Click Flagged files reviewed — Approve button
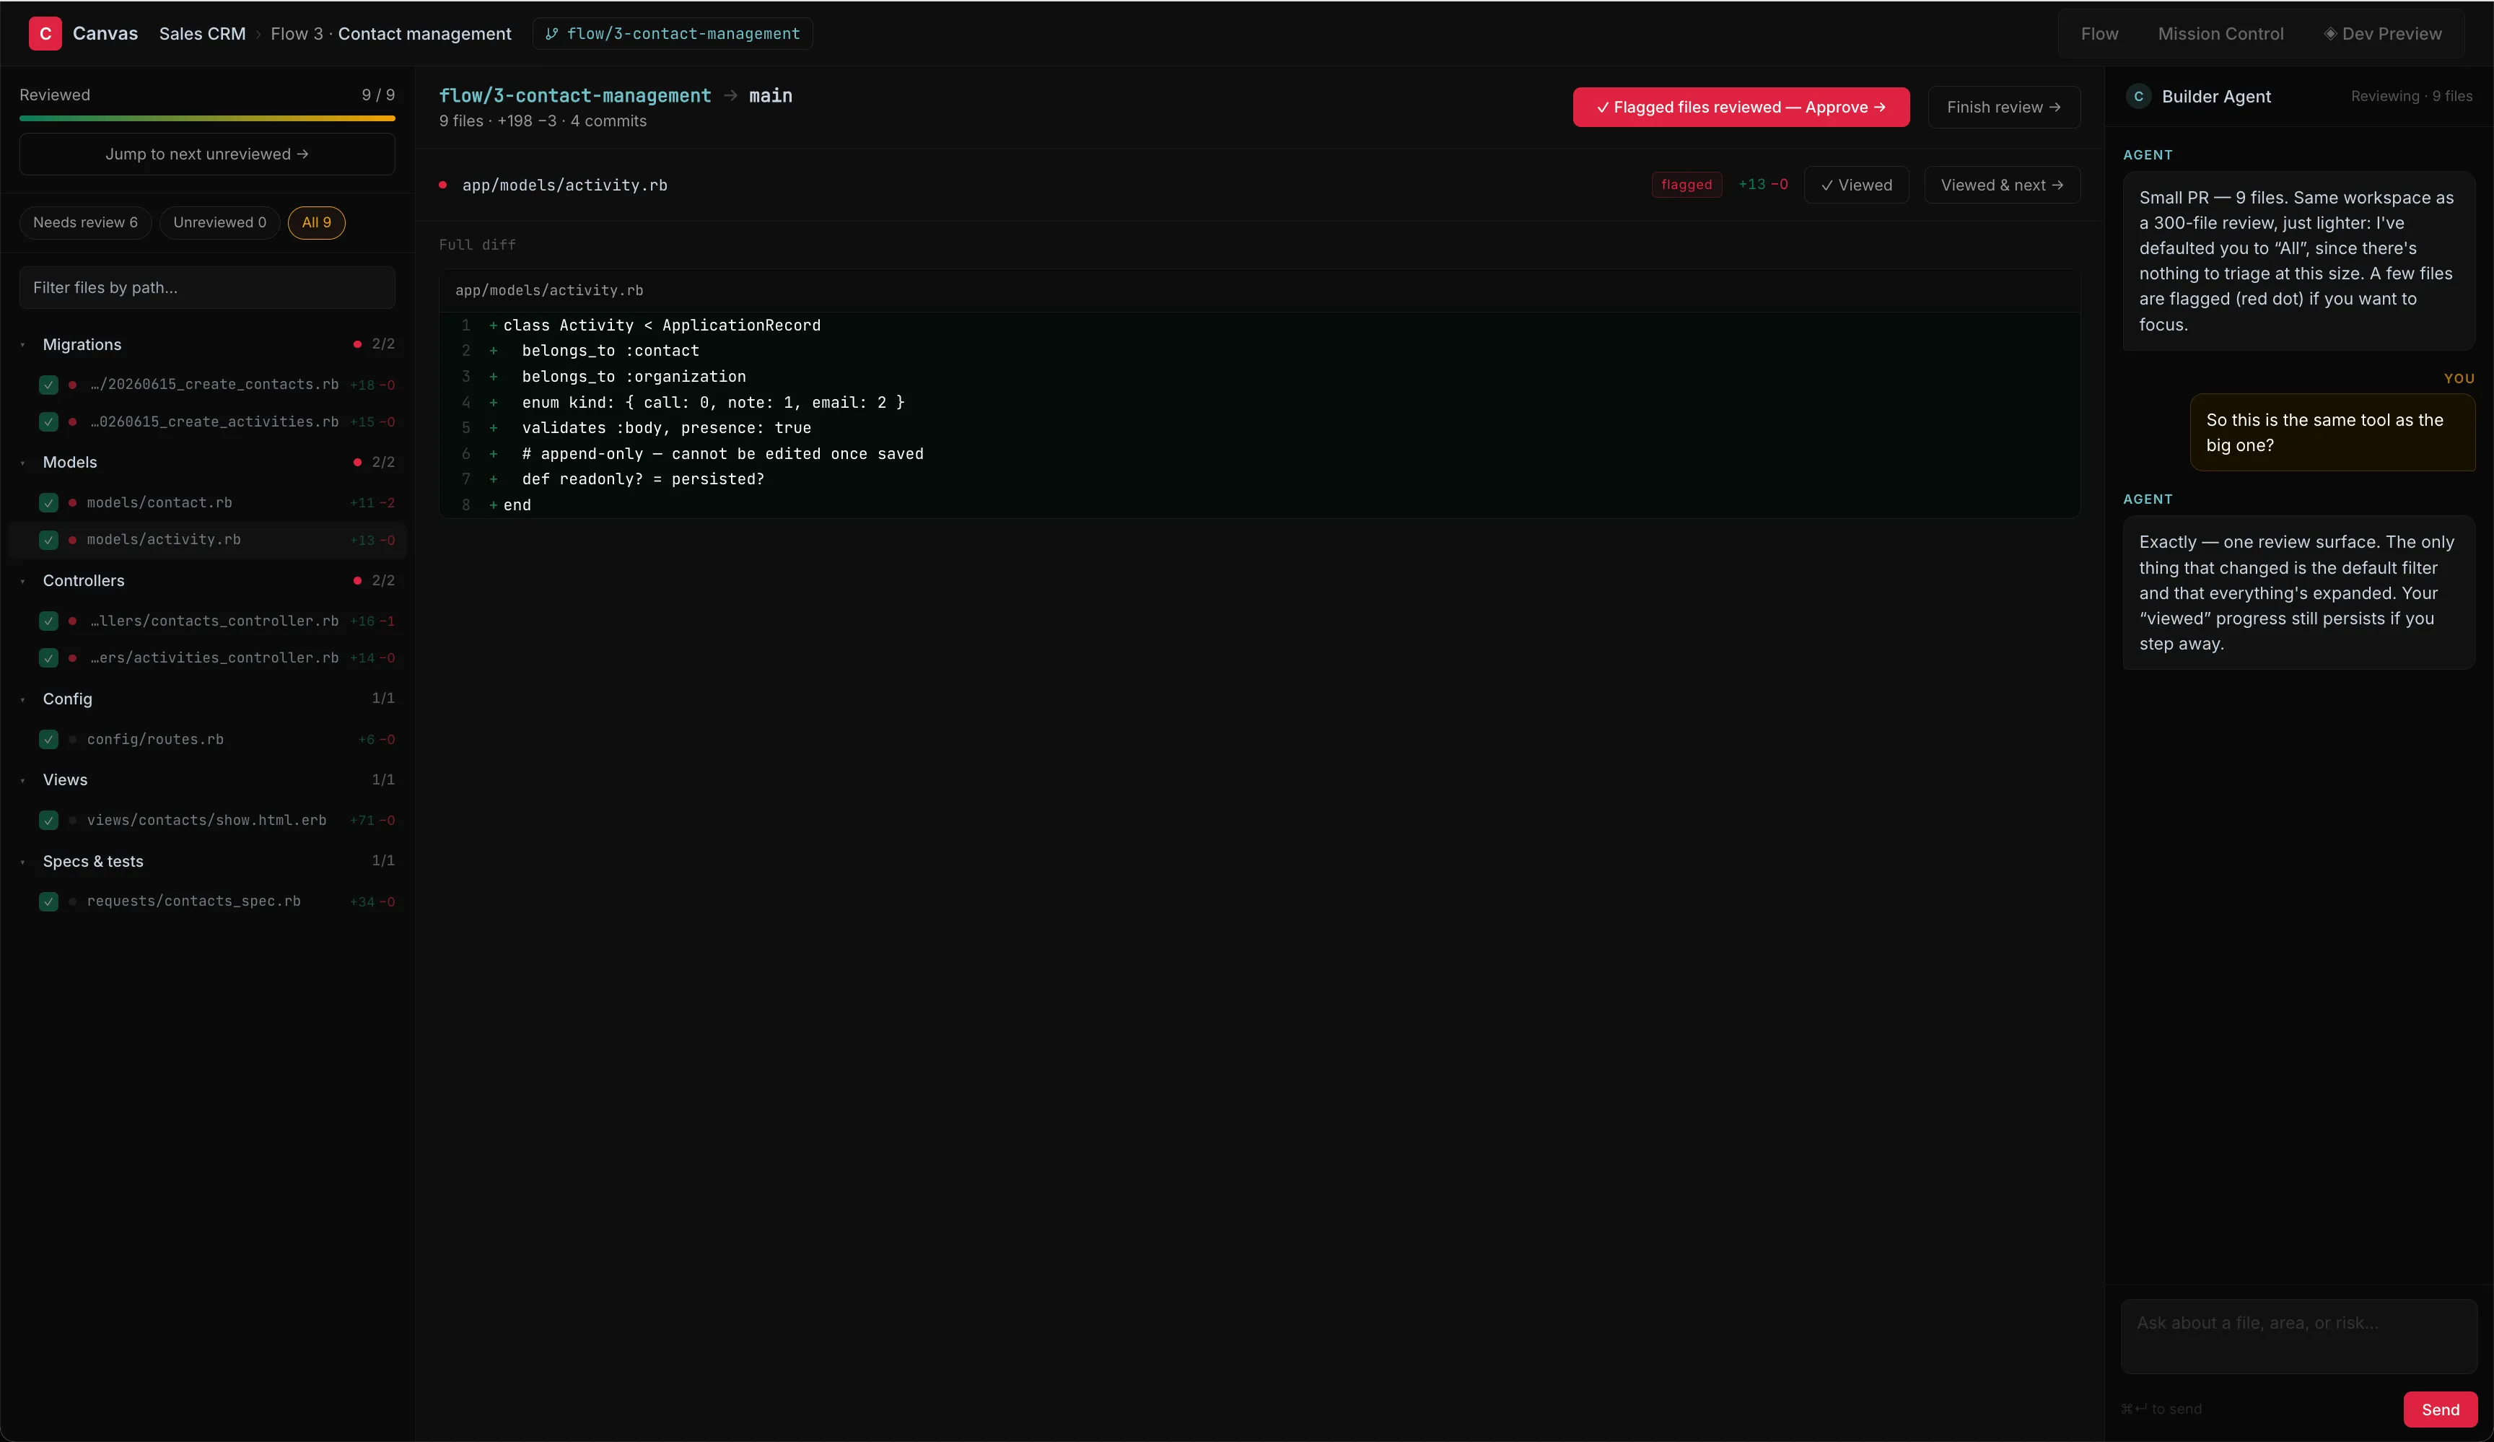This screenshot has width=2494, height=1442. tap(1741, 107)
